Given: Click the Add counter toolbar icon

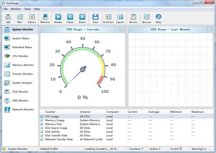Looking at the screenshot, I should pyautogui.click(x=8, y=18).
